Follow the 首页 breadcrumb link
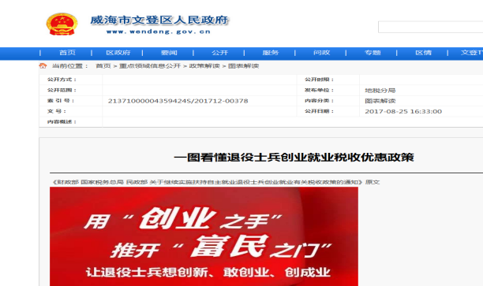 (103, 66)
